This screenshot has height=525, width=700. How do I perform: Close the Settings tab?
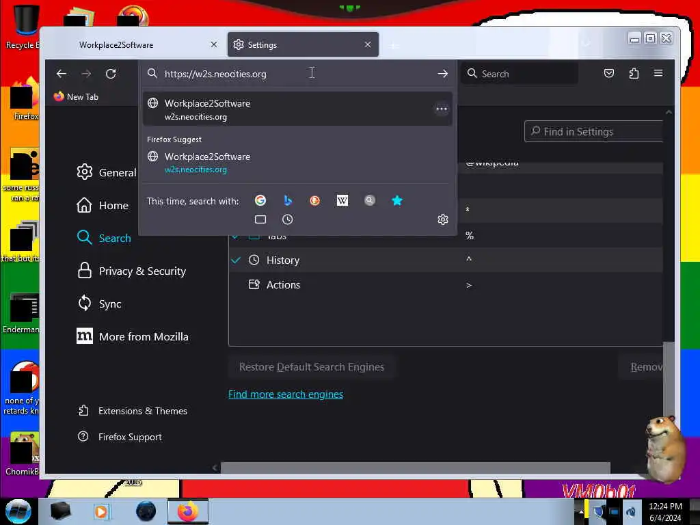(x=367, y=44)
